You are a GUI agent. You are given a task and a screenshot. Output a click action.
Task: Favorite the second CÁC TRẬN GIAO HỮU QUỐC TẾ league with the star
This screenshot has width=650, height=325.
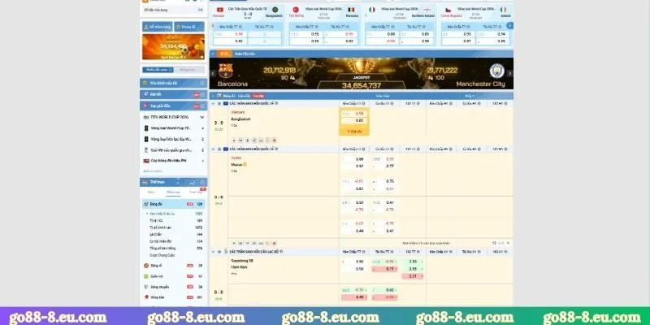click(219, 149)
